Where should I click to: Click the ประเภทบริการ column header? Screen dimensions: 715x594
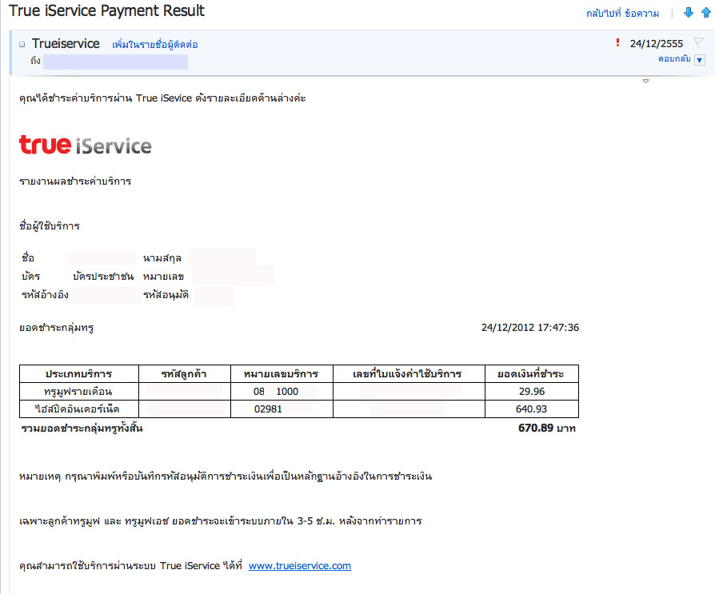79,374
